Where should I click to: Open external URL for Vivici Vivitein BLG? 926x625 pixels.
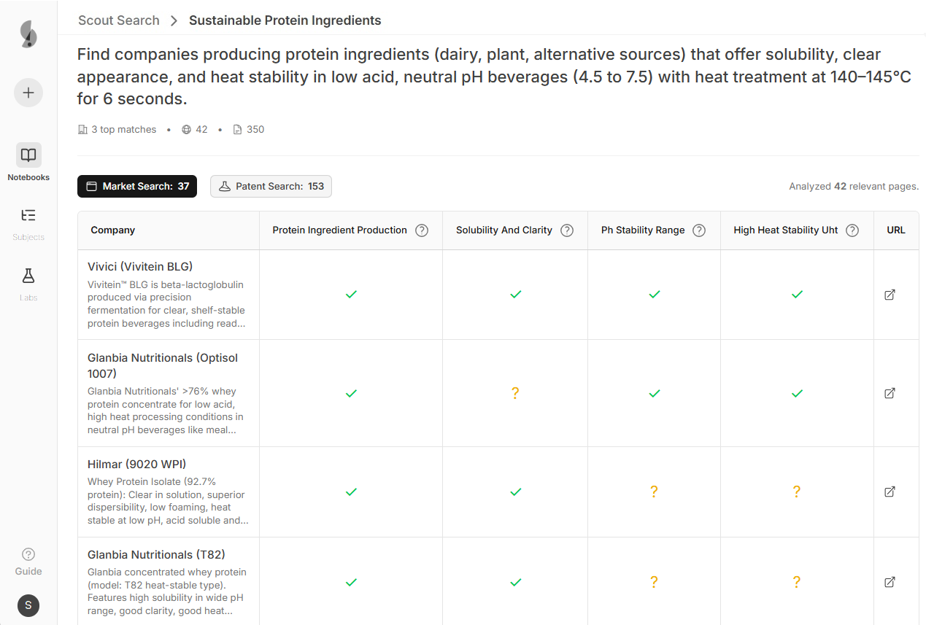tap(890, 295)
